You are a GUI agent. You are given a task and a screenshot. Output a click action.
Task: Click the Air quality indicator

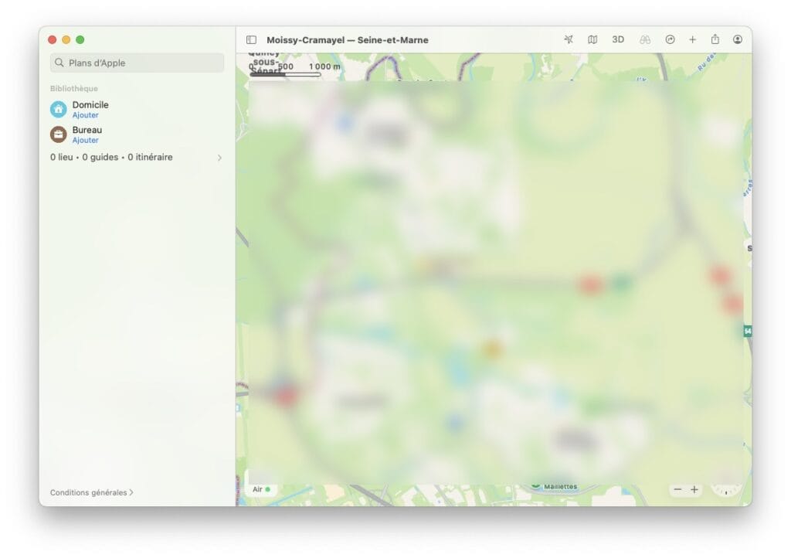[x=261, y=489]
